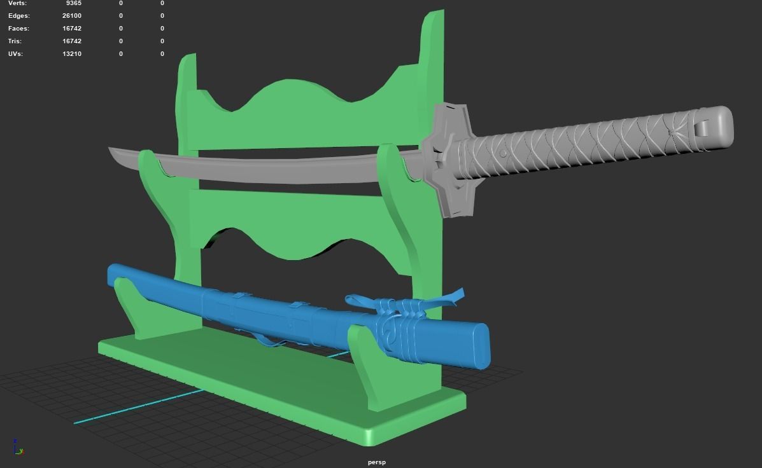This screenshot has width=762, height=468.
Task: Click the persp camera label
Action: 377,462
